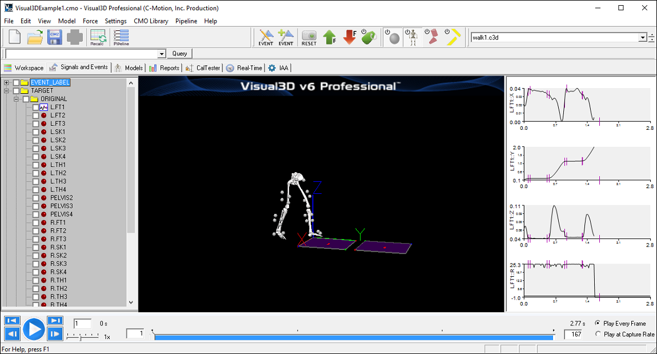Click the current frame number field beside 0 s
Image resolution: width=657 pixels, height=354 pixels.
[82, 323]
